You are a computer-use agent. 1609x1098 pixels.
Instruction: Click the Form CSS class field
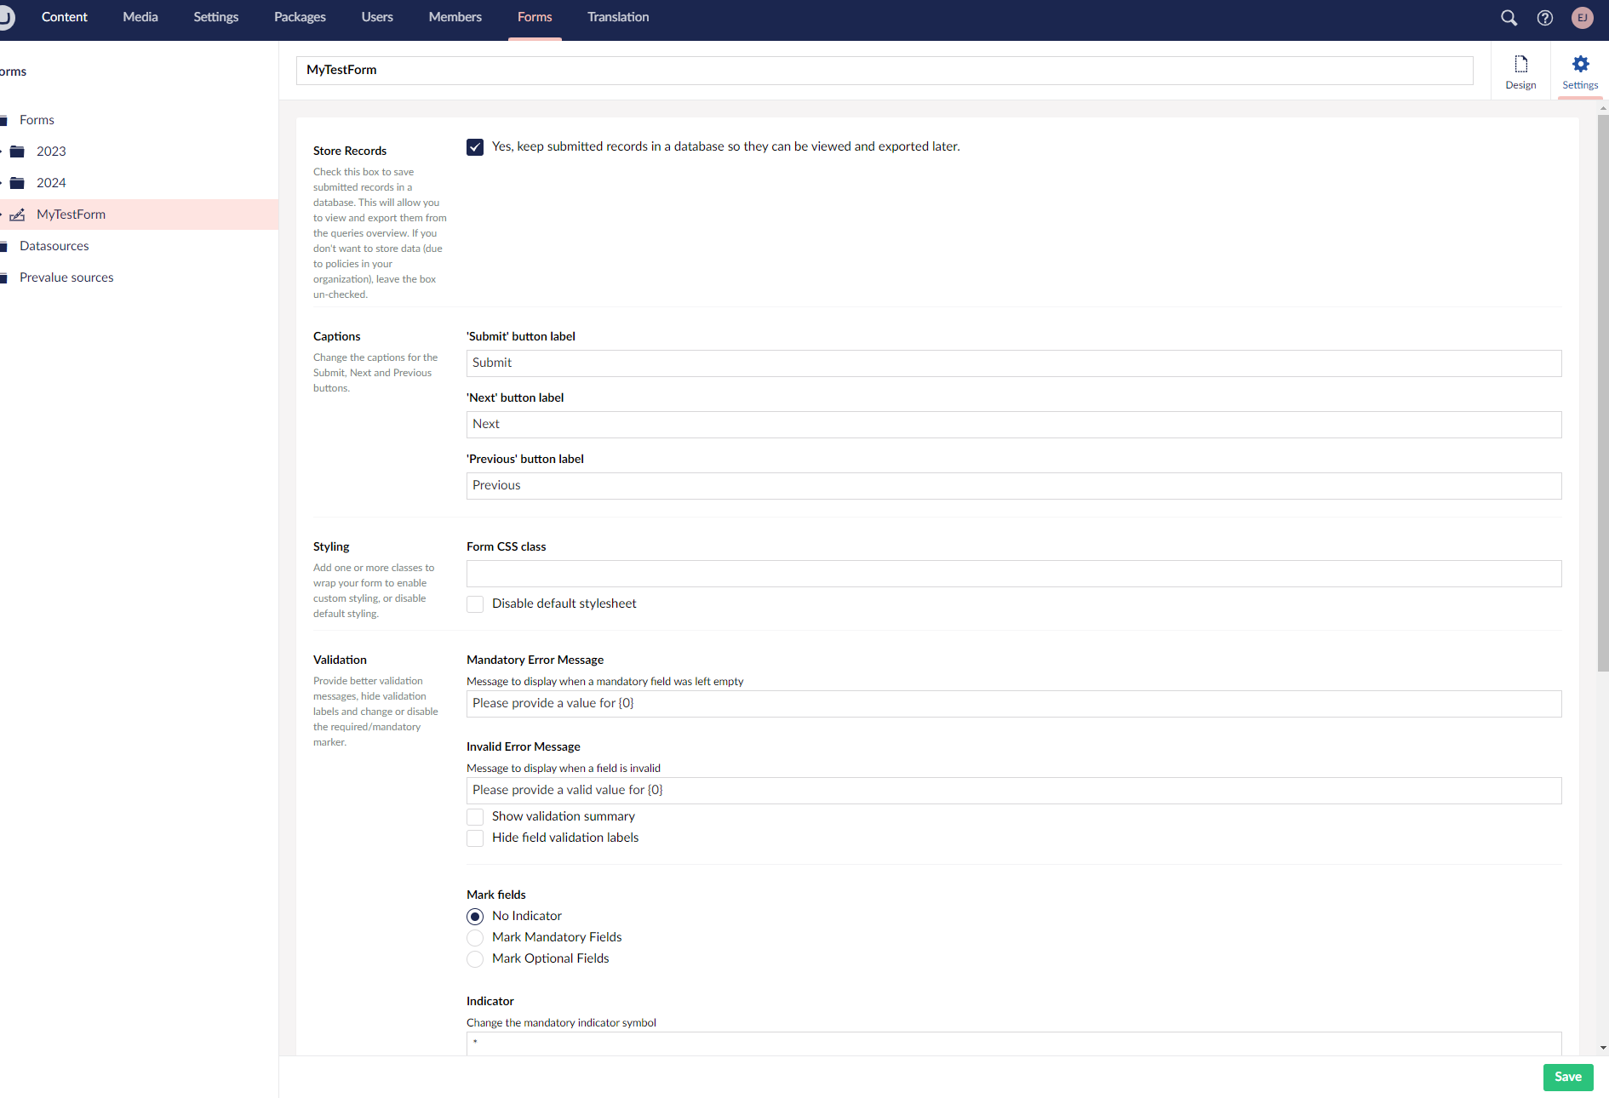pyautogui.click(x=1014, y=574)
